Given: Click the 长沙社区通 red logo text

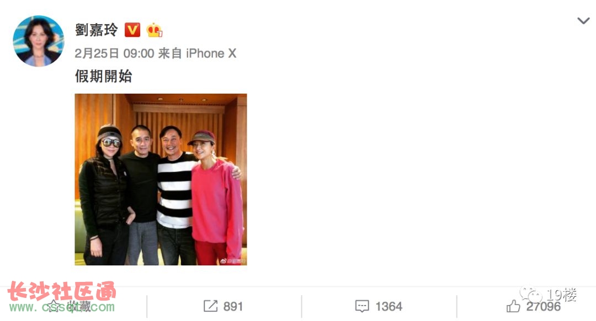Looking at the screenshot, I should [x=62, y=292].
